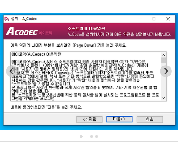Screen dimensions: 178x142
Task: Click the 소프트웨어 이용약관 heading
Action: pyautogui.click(x=86, y=29)
